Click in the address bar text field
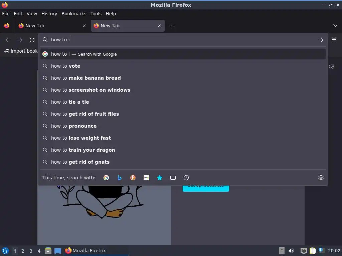 coord(183,40)
